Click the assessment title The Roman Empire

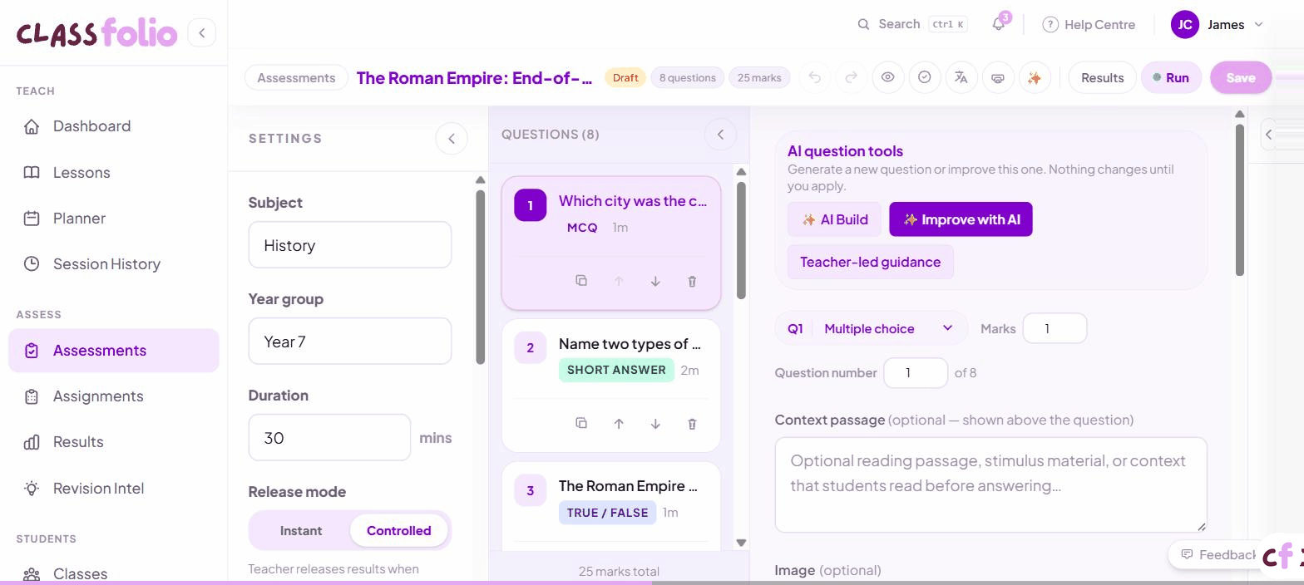tap(474, 77)
